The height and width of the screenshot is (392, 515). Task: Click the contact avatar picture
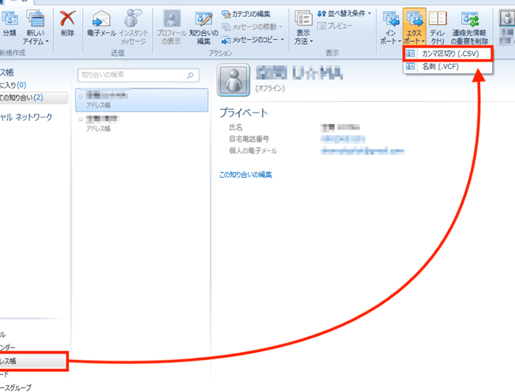(233, 79)
